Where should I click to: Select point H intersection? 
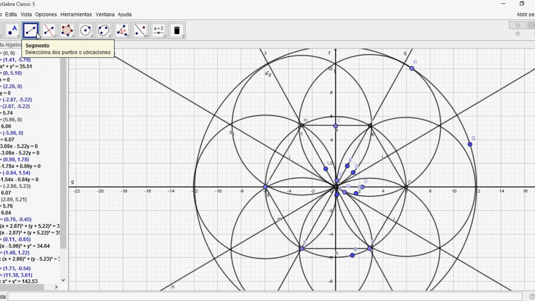[x=301, y=125]
